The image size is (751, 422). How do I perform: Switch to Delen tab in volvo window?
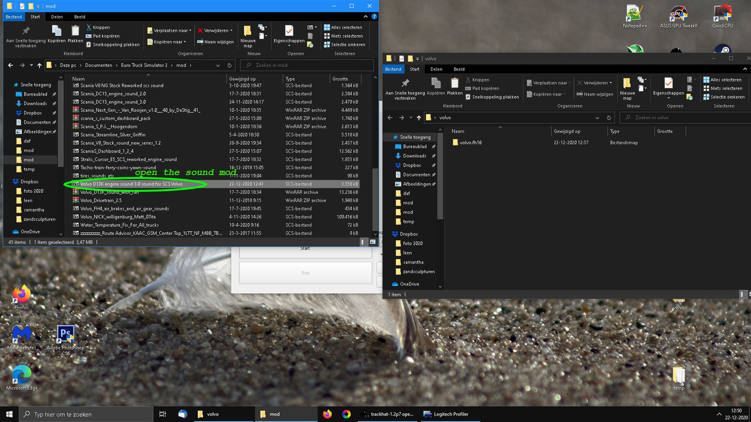pos(437,69)
